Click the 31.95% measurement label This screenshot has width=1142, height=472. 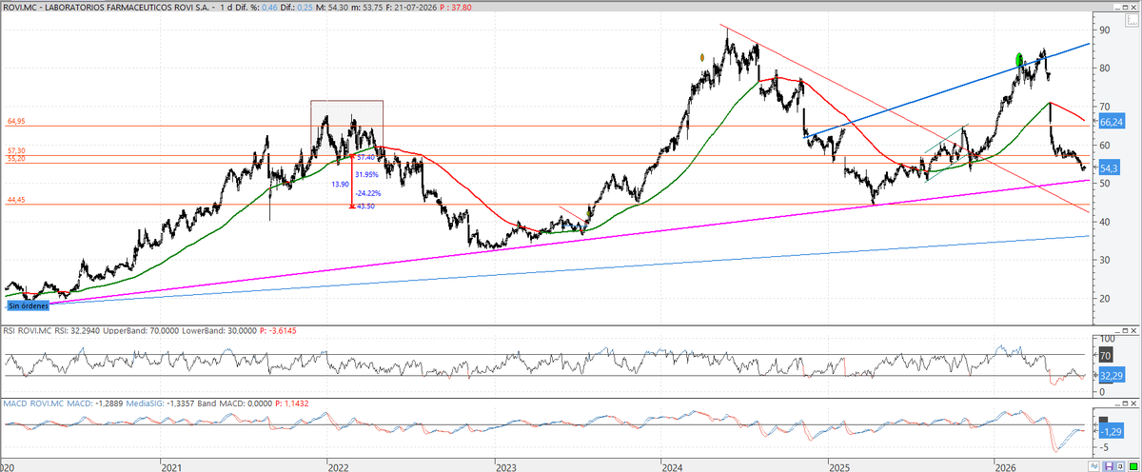click(366, 174)
